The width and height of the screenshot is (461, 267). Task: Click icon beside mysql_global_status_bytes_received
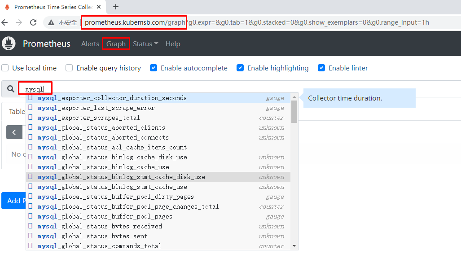tap(31, 226)
